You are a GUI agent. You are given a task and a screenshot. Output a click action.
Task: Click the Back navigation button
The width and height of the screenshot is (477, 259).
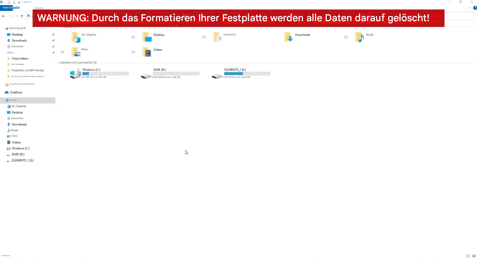pyautogui.click(x=3, y=16)
